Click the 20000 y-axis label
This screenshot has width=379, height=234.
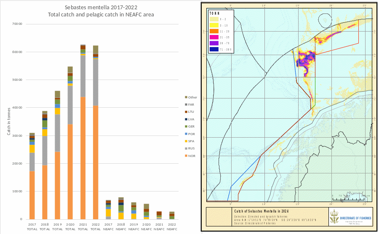pyautogui.click(x=17, y=163)
